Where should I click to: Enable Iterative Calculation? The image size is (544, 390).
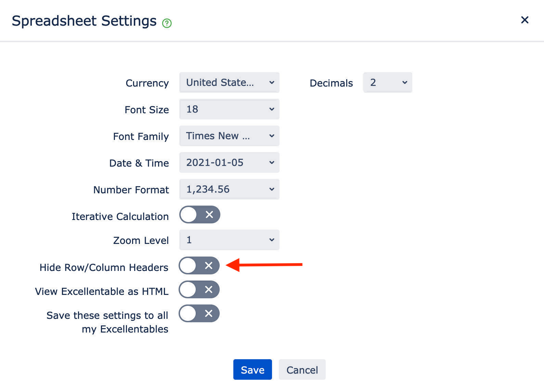pos(200,214)
